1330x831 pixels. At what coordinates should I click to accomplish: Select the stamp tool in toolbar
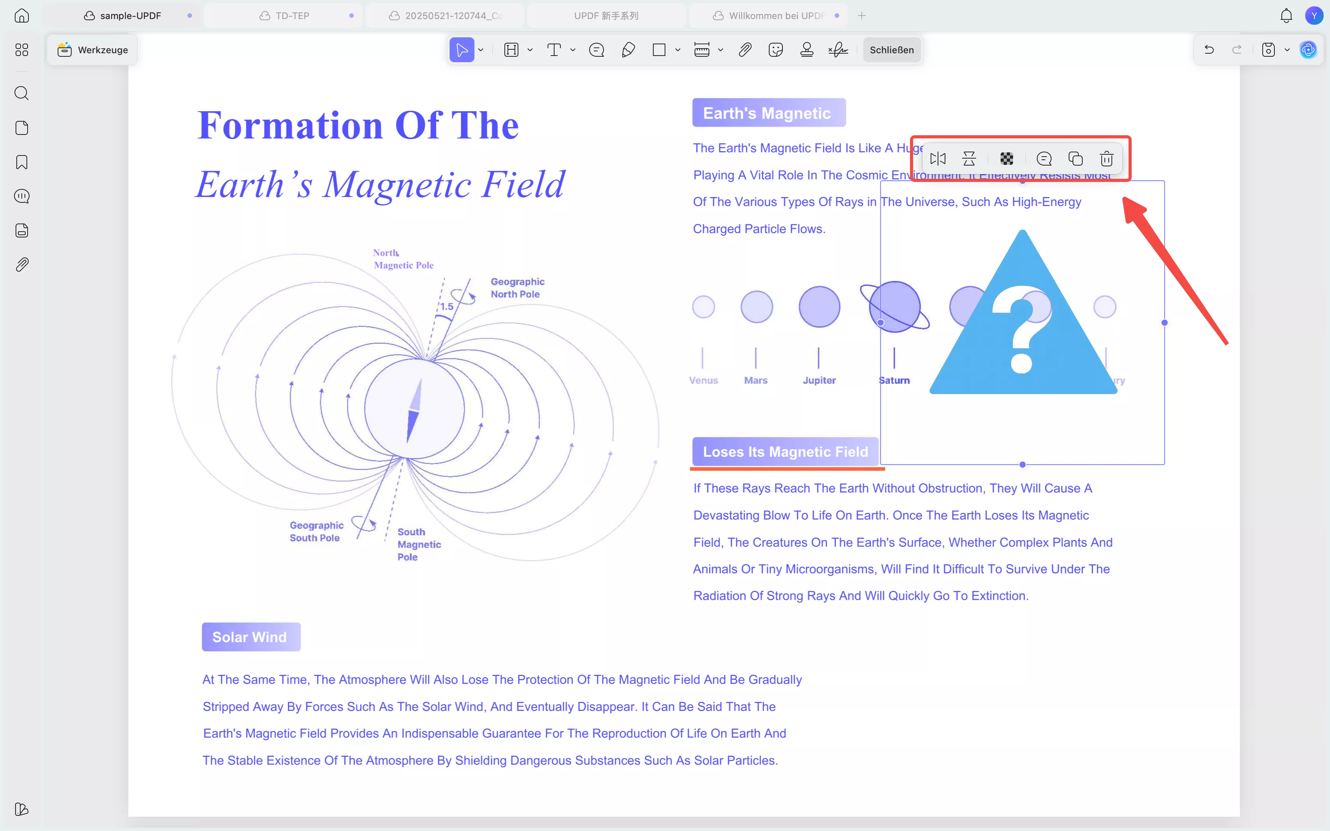[x=807, y=50]
